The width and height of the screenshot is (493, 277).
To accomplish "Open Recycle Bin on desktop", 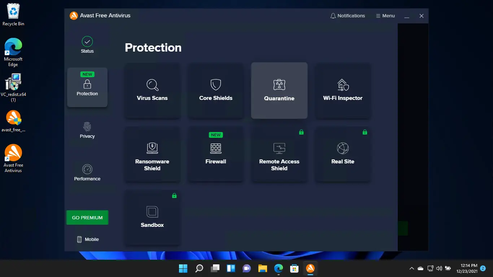I will click(13, 15).
